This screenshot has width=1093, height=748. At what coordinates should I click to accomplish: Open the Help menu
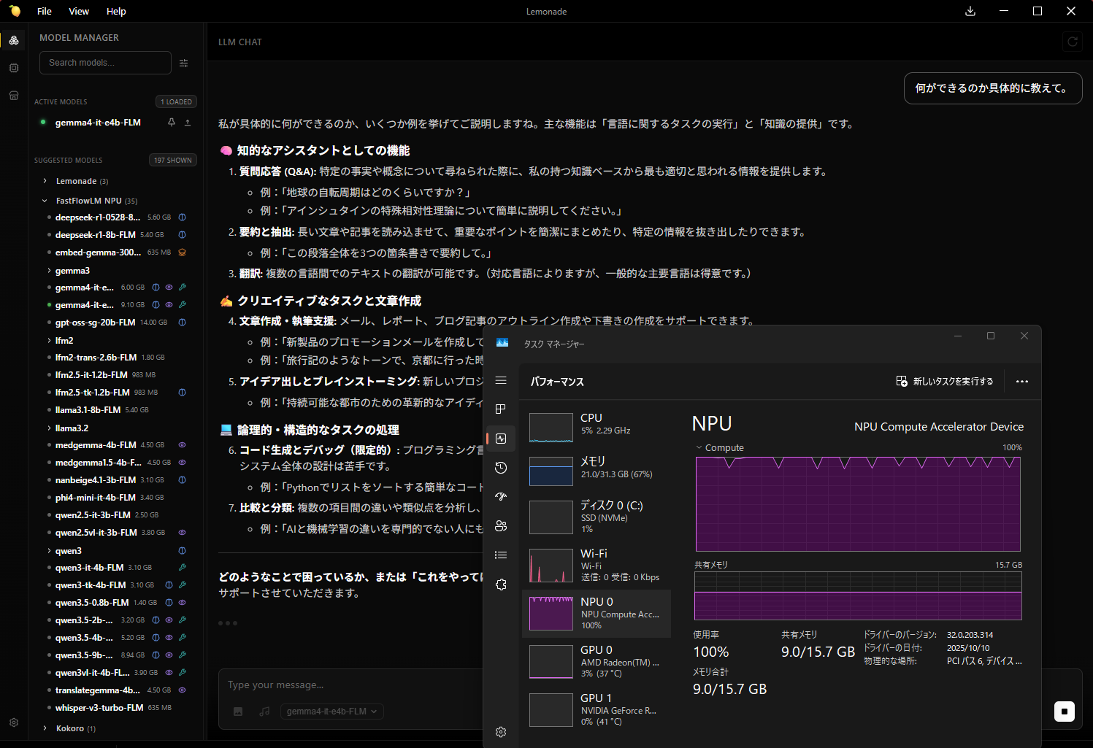(x=116, y=11)
